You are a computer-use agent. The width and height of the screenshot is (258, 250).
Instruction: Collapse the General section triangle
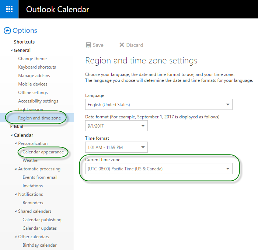11,51
